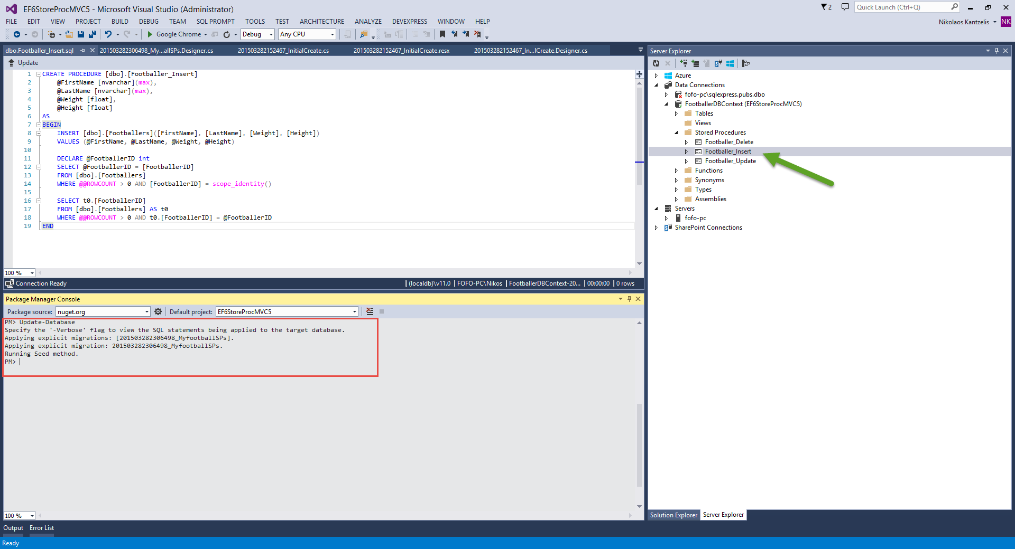Click the SQL editor vertical scrollbar down arrow
Image resolution: width=1015 pixels, height=549 pixels.
click(639, 263)
